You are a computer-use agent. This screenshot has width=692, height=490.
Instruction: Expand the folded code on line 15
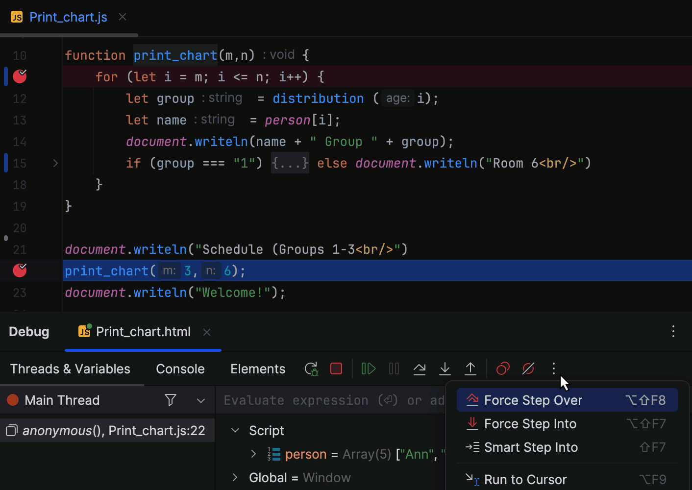point(290,163)
